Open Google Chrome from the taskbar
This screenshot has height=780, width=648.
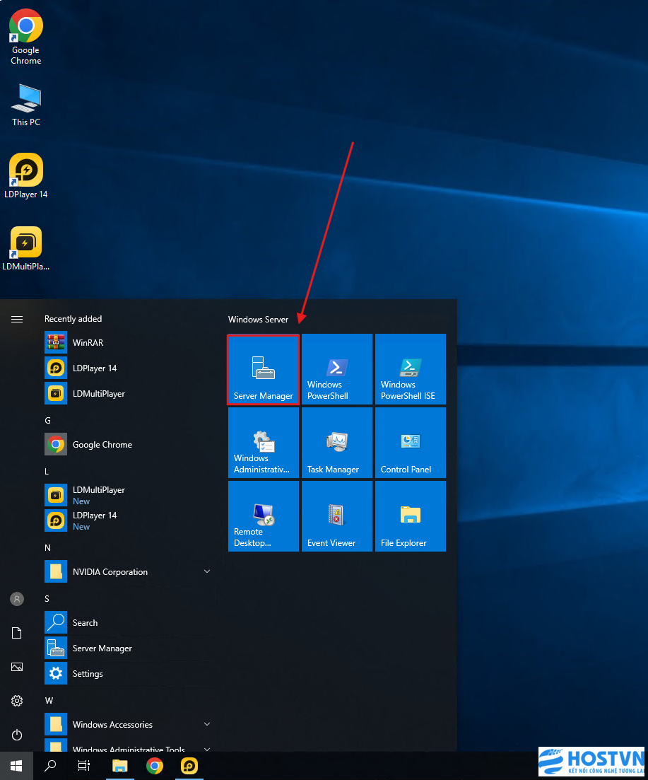click(x=155, y=766)
